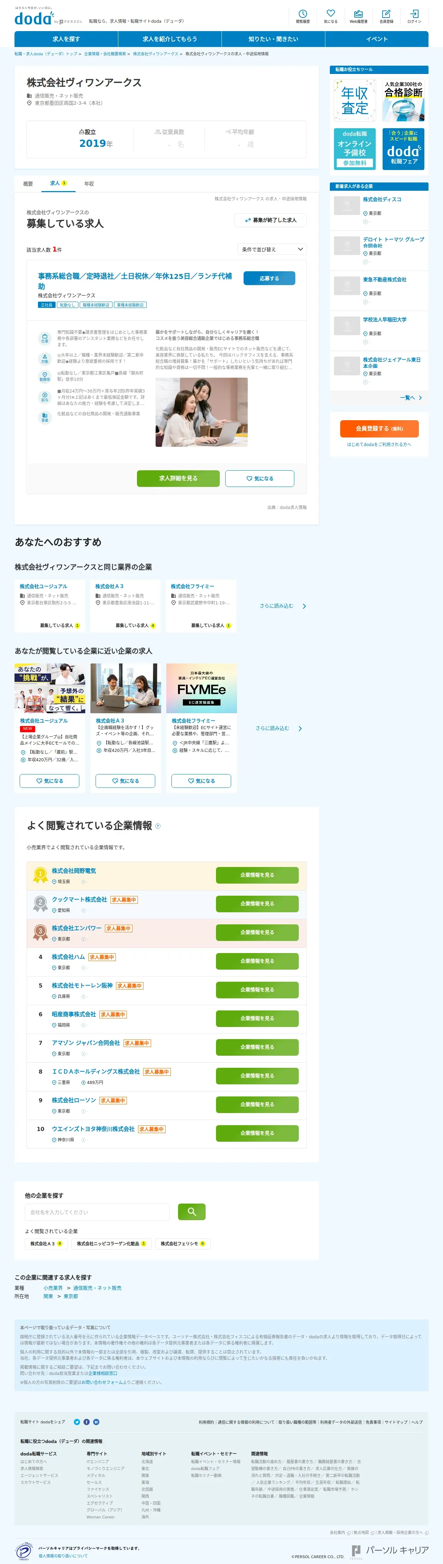
Task: Click the help question icon beside よく閲覧されている企業情報
Action: click(x=158, y=826)
